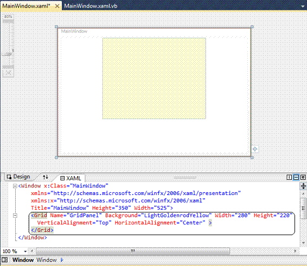Click the document outline icon at bottom-left
Viewport: 307px width, 266px height.
pos(4,260)
